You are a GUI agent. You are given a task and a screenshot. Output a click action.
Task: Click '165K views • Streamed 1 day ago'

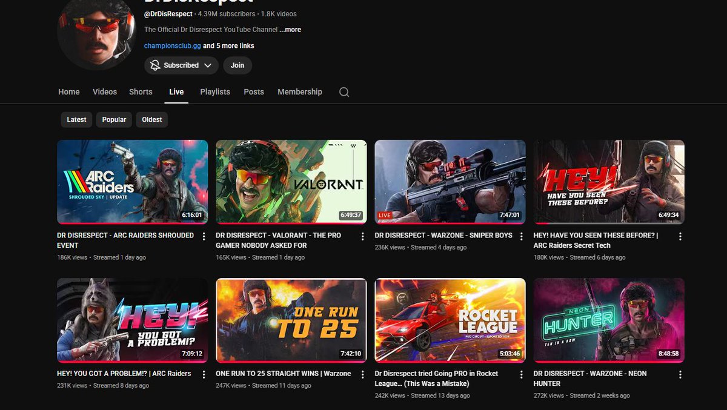click(x=260, y=257)
